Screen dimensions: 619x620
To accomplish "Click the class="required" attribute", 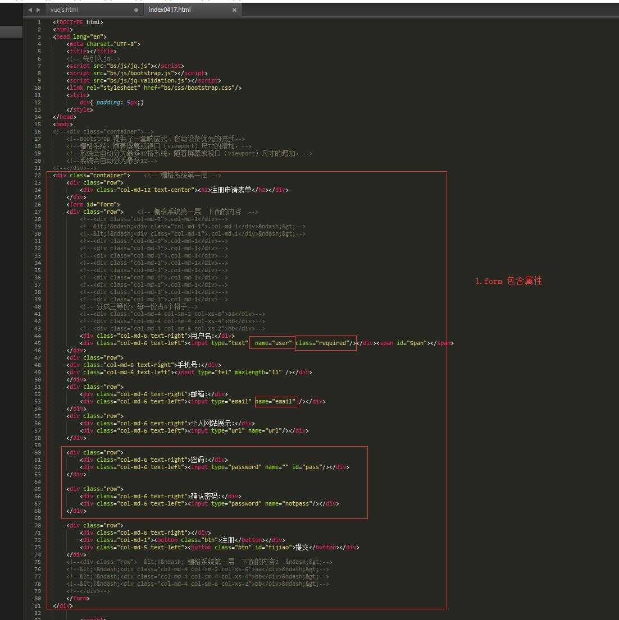I will click(x=322, y=343).
